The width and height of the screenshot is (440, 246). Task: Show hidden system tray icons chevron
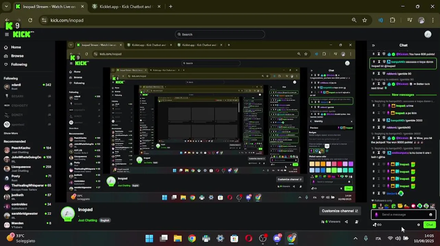click(355, 238)
